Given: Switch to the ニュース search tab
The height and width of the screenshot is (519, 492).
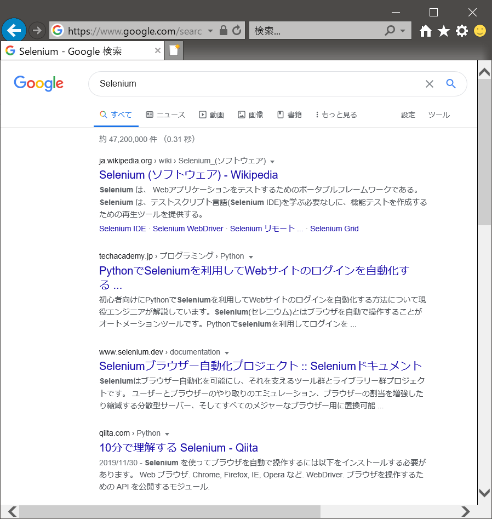Looking at the screenshot, I should coord(165,115).
